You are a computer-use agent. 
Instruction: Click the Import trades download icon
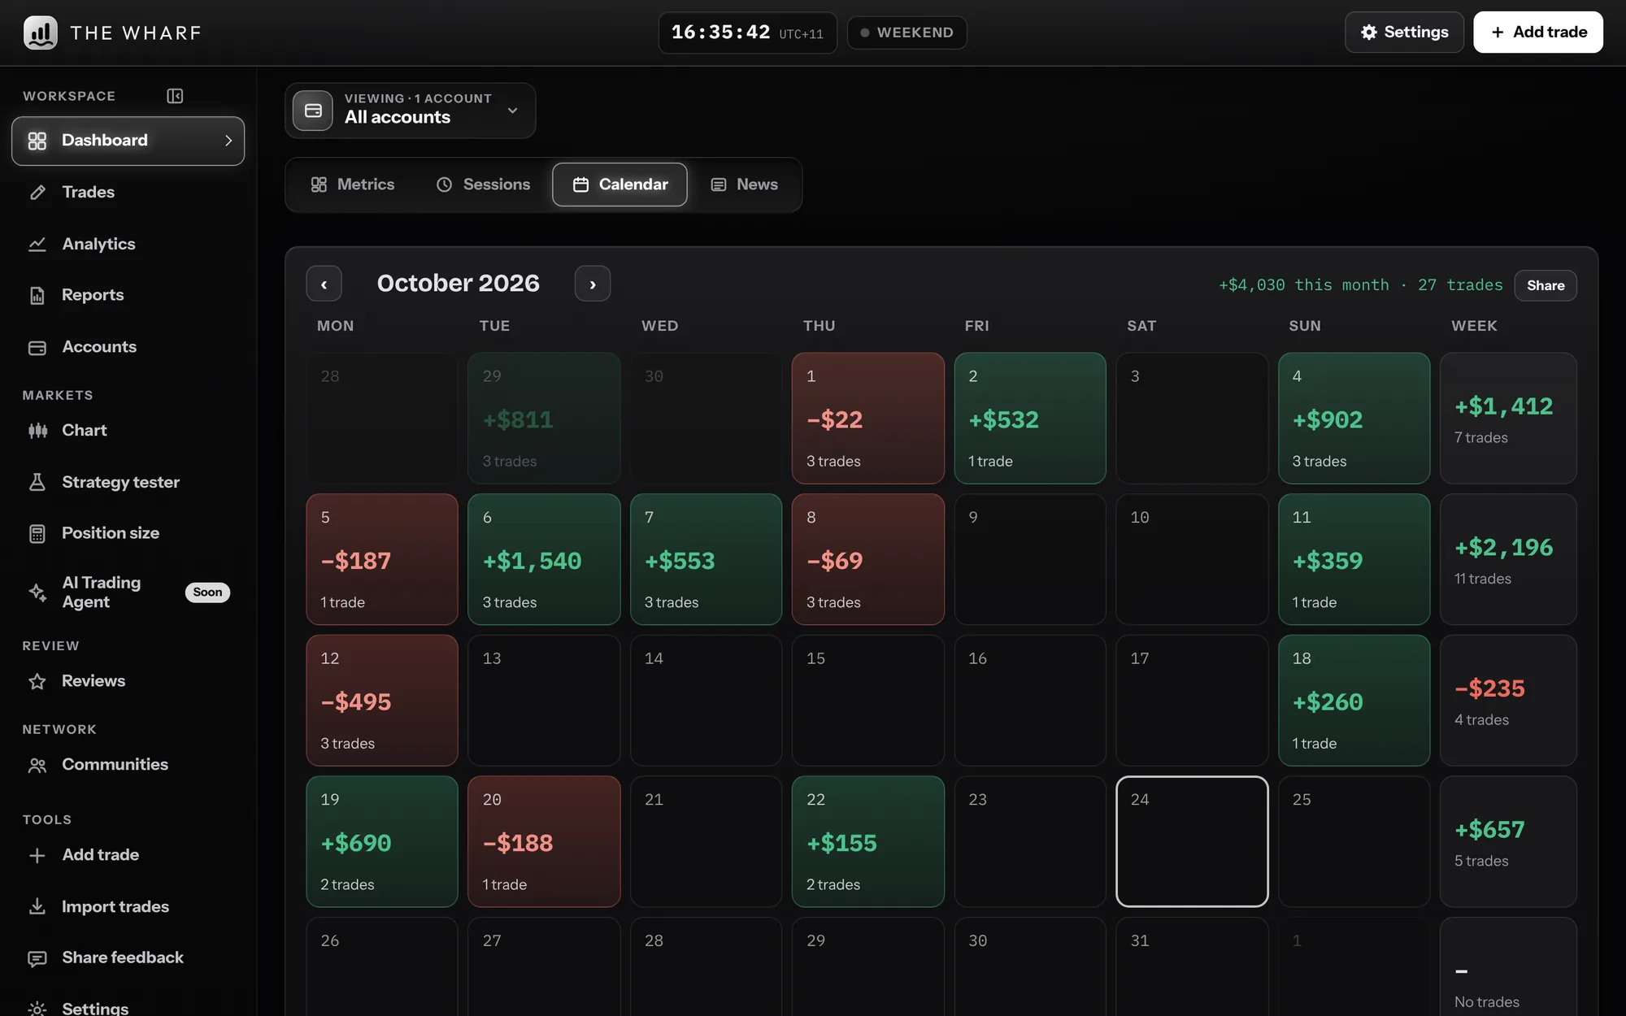pyautogui.click(x=37, y=906)
